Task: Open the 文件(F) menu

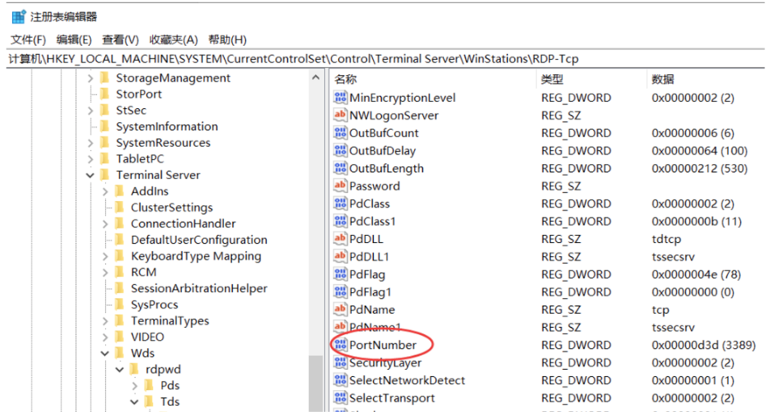Action: [28, 40]
